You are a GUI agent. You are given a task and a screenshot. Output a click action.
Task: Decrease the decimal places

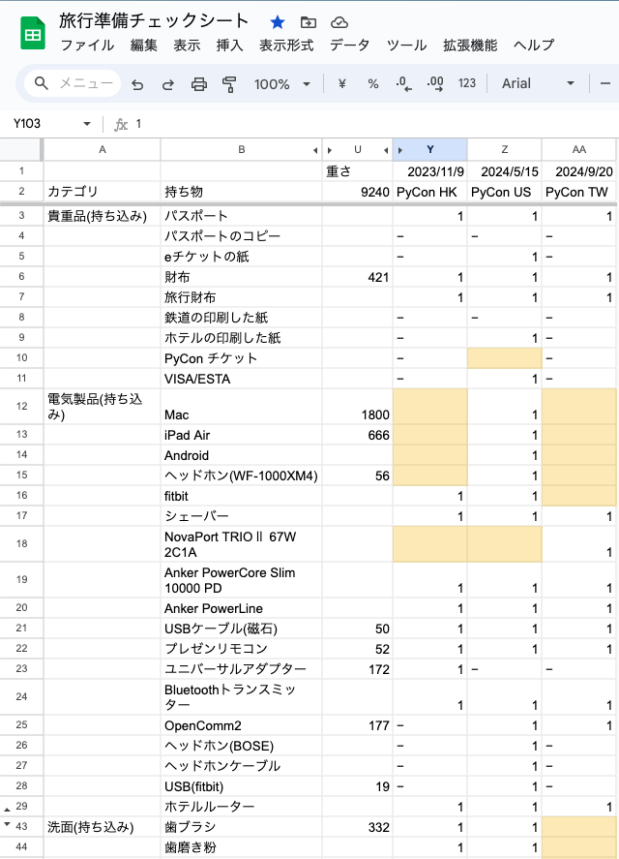[x=404, y=84]
